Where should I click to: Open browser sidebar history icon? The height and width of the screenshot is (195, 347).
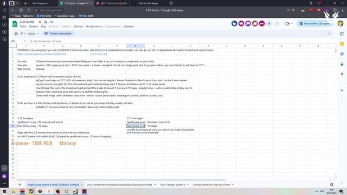(x=4, y=10)
